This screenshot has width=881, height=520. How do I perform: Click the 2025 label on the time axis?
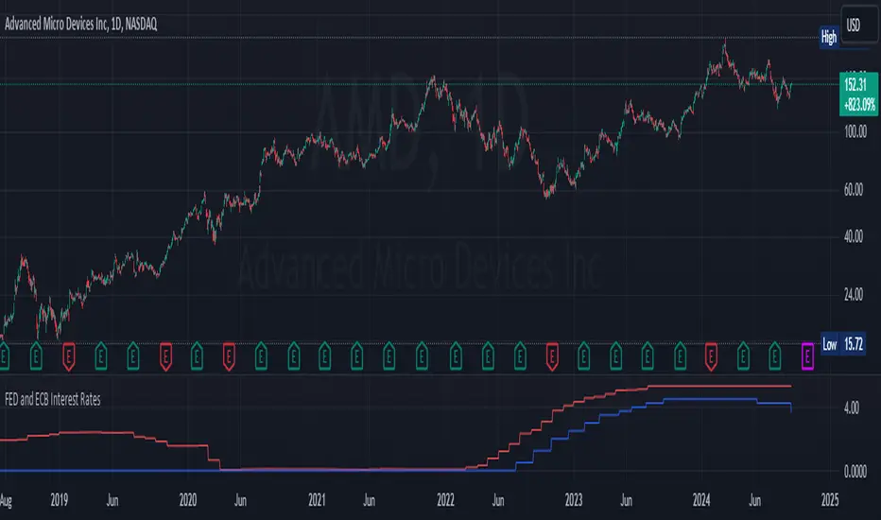[x=830, y=500]
